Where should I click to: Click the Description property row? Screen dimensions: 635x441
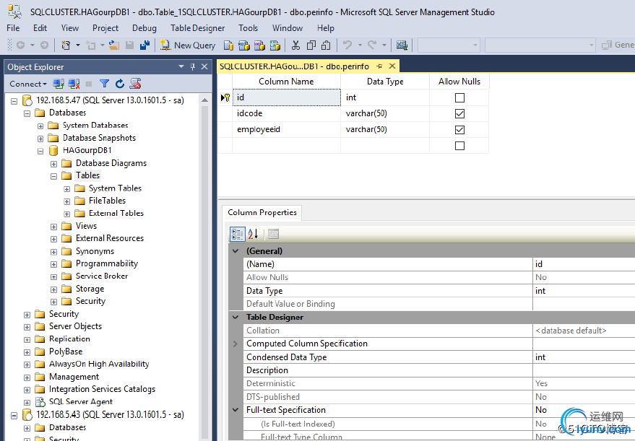(440, 370)
